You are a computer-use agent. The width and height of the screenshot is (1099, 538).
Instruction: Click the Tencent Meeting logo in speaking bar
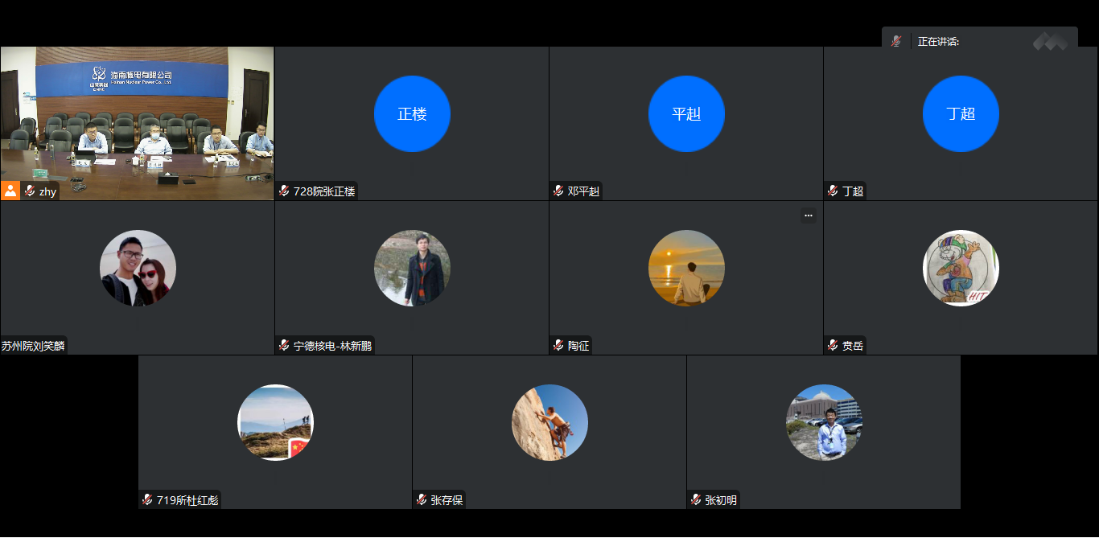pos(1050,41)
